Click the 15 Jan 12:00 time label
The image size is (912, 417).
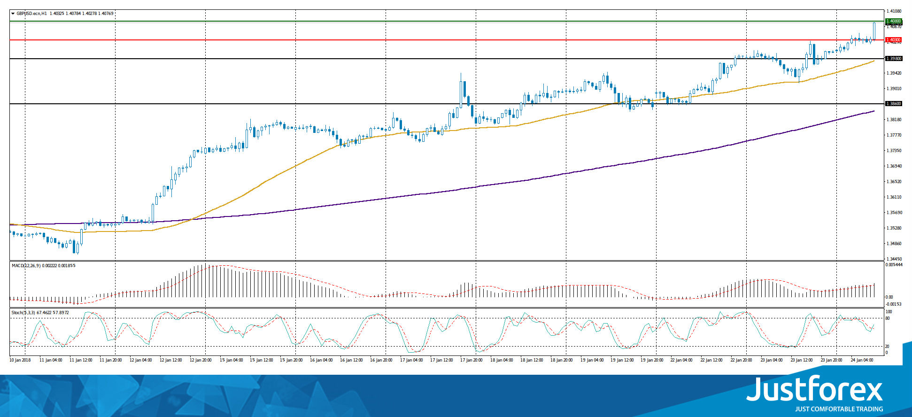(261, 360)
